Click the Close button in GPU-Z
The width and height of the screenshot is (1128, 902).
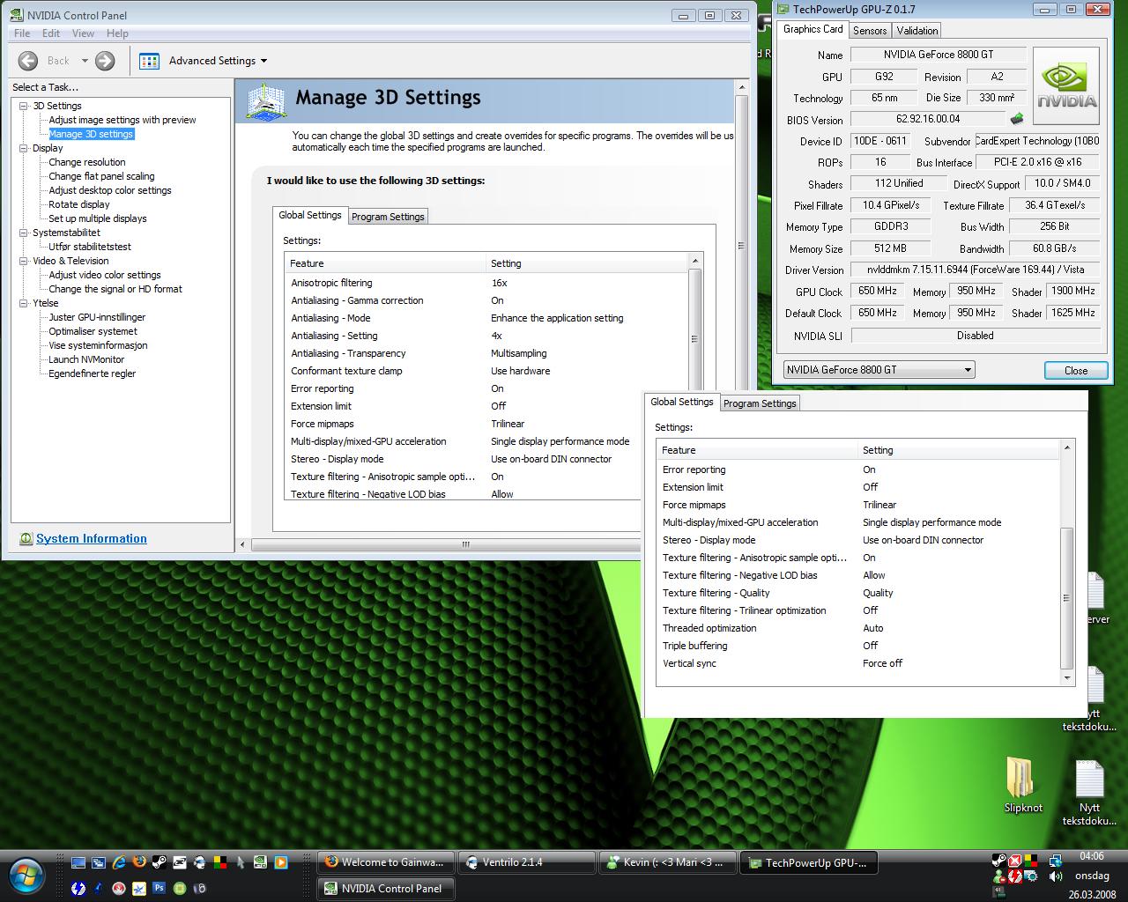click(x=1076, y=370)
